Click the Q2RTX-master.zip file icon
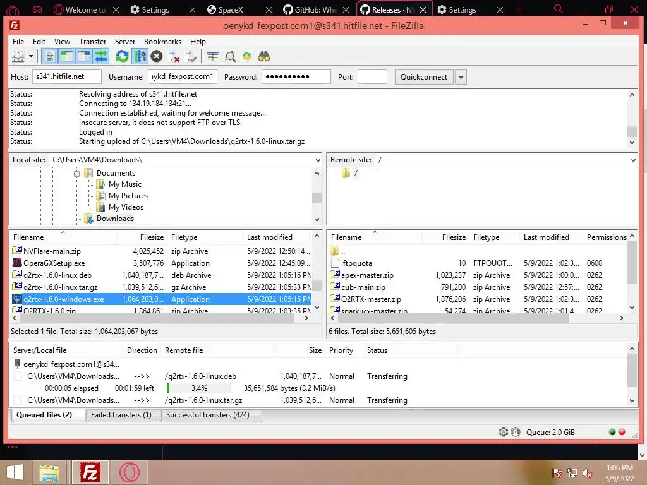 (335, 298)
